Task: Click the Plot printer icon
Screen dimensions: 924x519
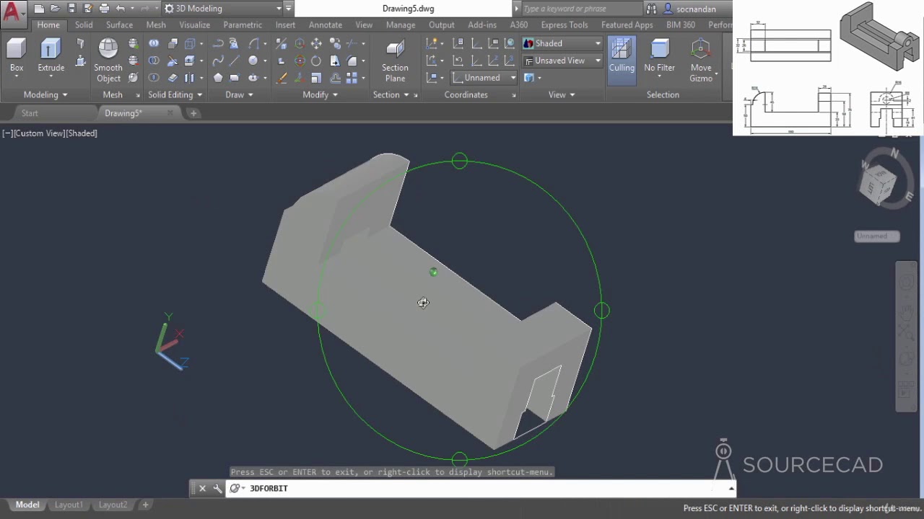Action: [104, 9]
